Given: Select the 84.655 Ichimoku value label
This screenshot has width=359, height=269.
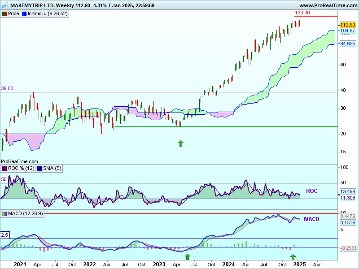Looking at the screenshot, I should (348, 43).
